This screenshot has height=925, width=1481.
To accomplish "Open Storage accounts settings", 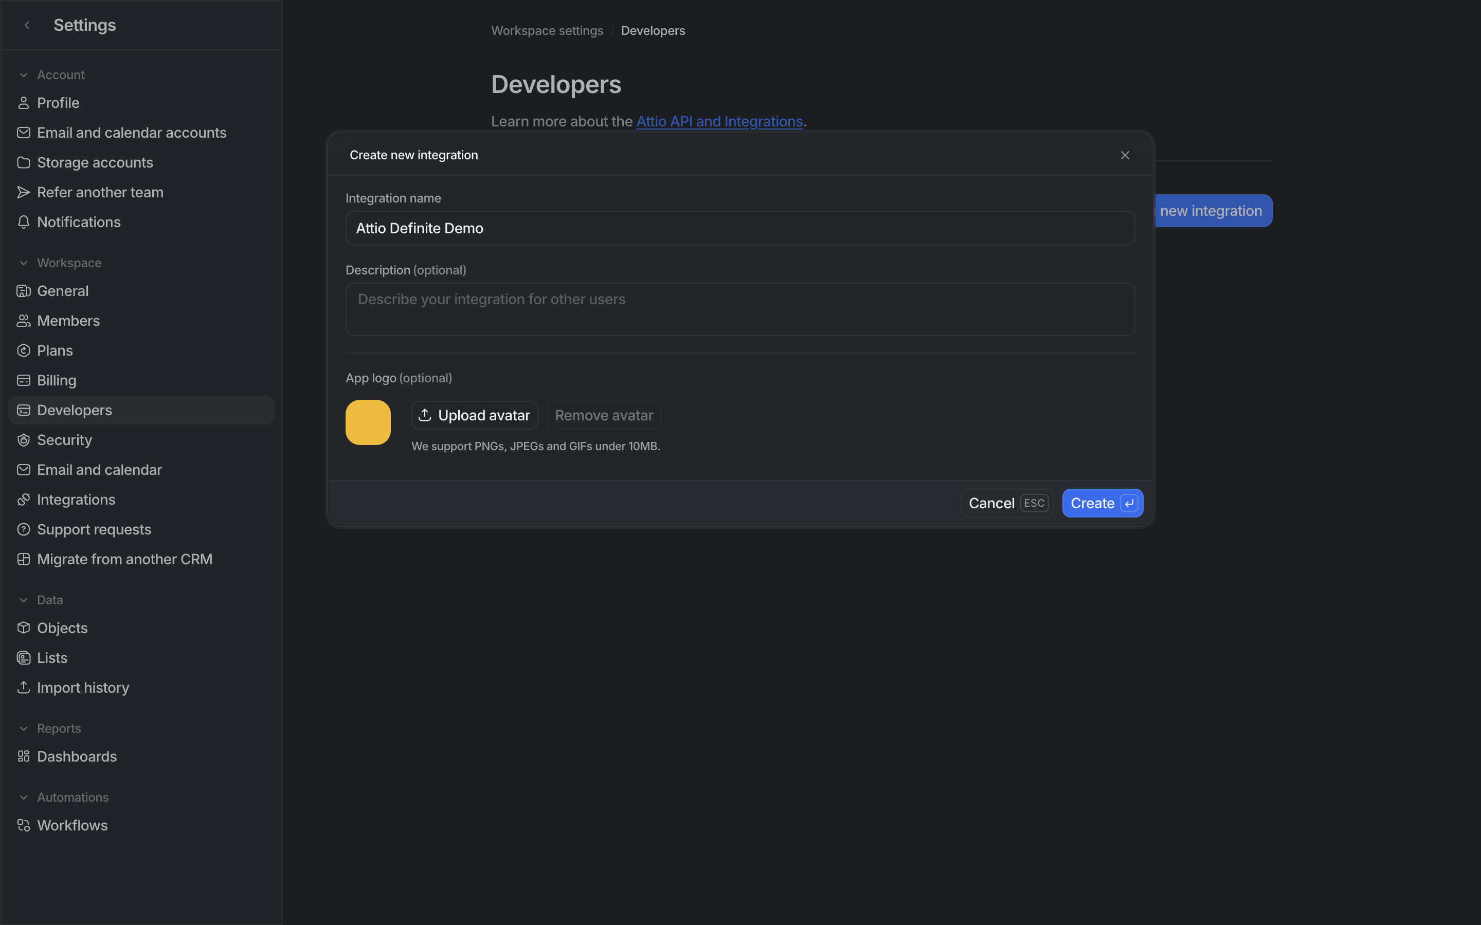I will click(x=141, y=163).
